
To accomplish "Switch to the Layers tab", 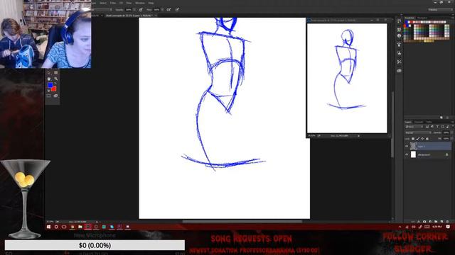I will 408,122.
